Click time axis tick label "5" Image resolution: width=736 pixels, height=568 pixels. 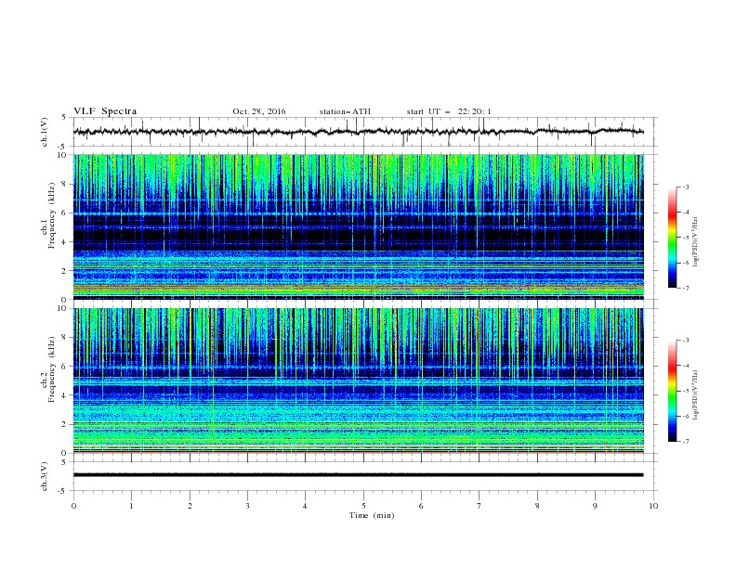(363, 506)
